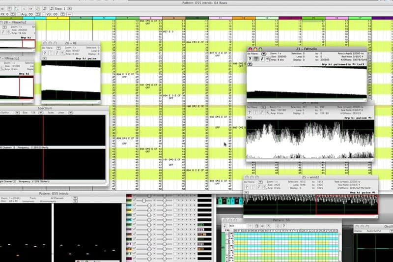Toggle the checkbox for mixer track 013
The image size is (393, 262).
pyautogui.click(x=134, y=254)
